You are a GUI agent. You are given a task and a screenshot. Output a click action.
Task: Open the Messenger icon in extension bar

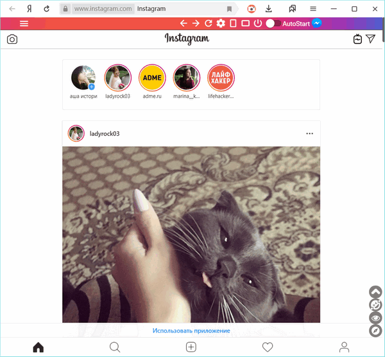coord(317,23)
